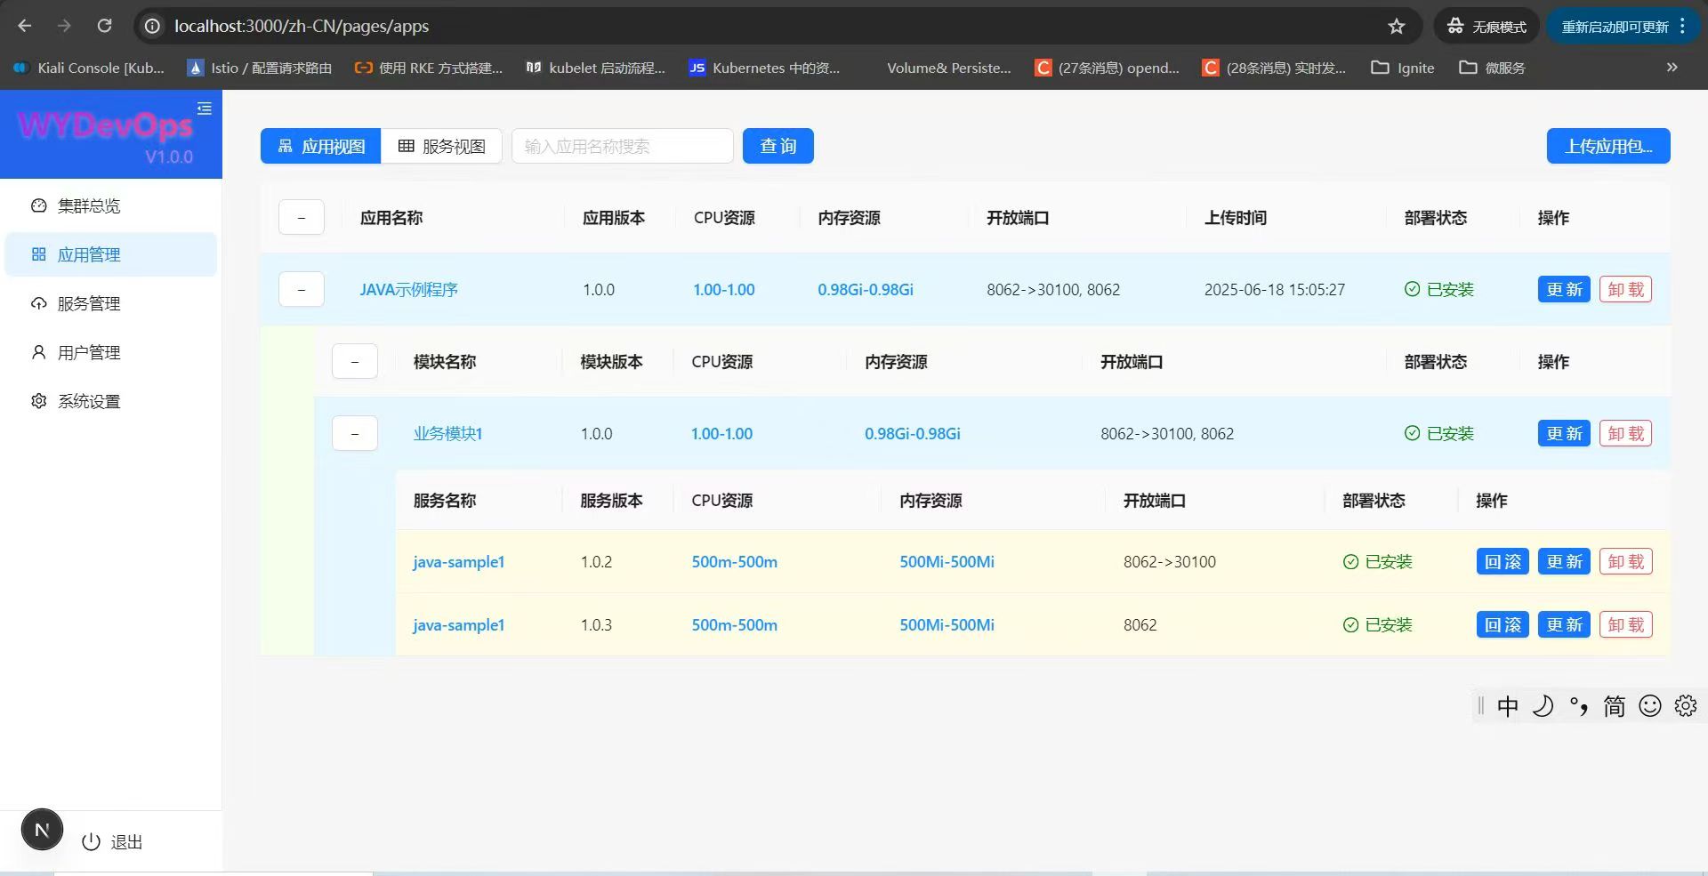Open the 微服务 bookmarks folder
1708x876 pixels.
coord(1492,68)
